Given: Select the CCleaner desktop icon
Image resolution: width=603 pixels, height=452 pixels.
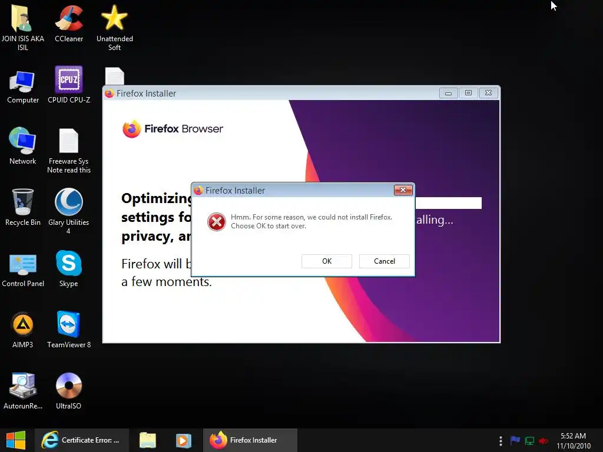Looking at the screenshot, I should [69, 24].
